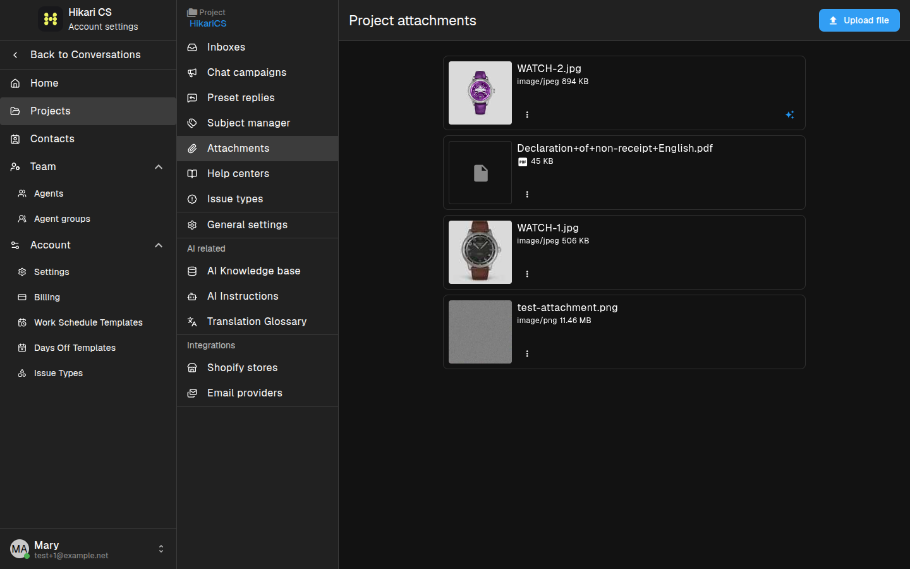Click the HikariCS project link

click(x=208, y=23)
